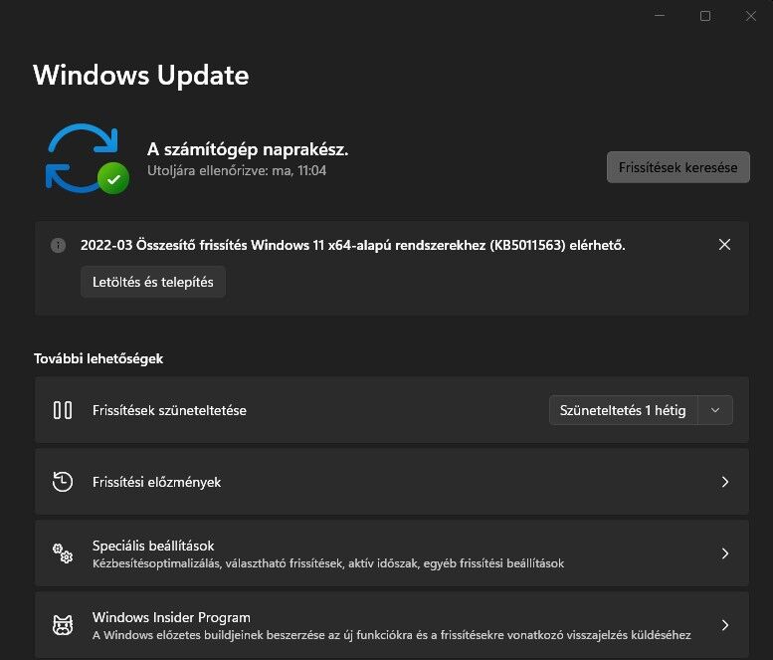
Task: Close the Settings window
Action: (750, 16)
